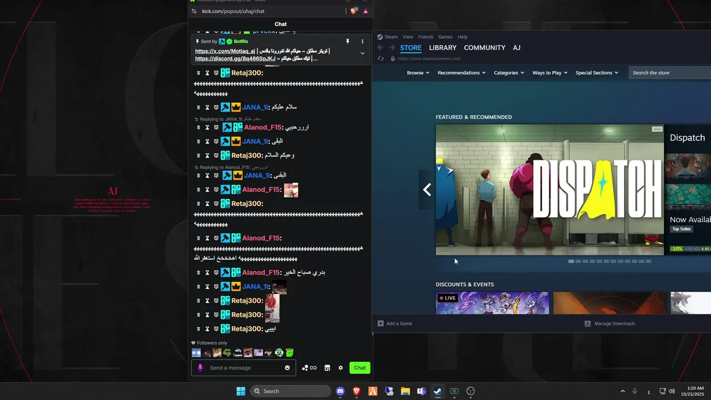Click timeout hourglass icon on وعيكم السلام message
Screen dimensions: 711x400
click(x=207, y=156)
